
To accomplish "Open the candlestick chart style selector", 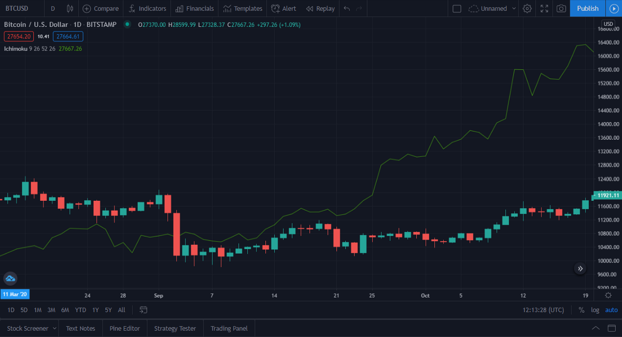I will click(70, 8).
